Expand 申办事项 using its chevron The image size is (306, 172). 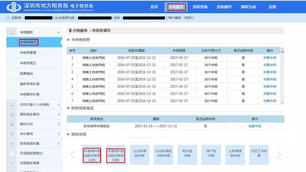pos(59,134)
